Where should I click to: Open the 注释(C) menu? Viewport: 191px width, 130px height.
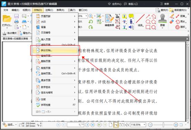pyautogui.click(x=49, y=10)
